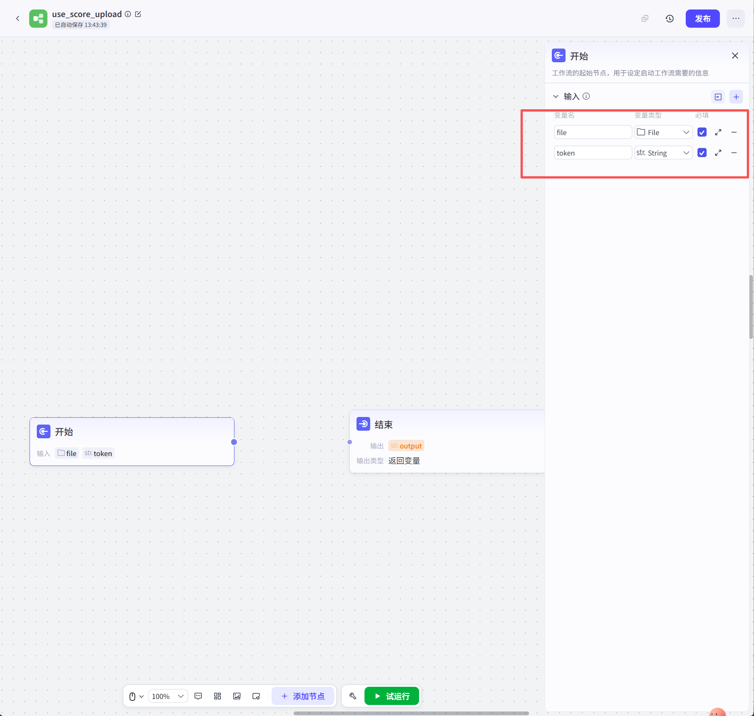This screenshot has width=754, height=716.
Task: Open the File variable type dropdown
Action: pos(663,132)
